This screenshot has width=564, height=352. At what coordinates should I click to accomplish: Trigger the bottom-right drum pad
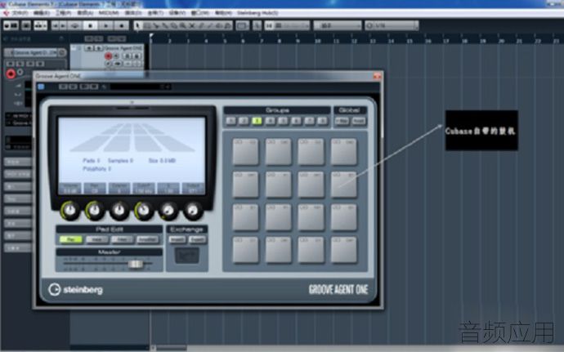[x=344, y=250]
